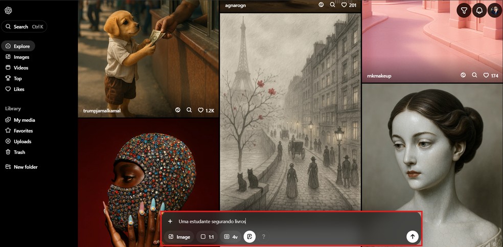
Task: Submit the prompt with the up arrow
Action: click(x=413, y=237)
